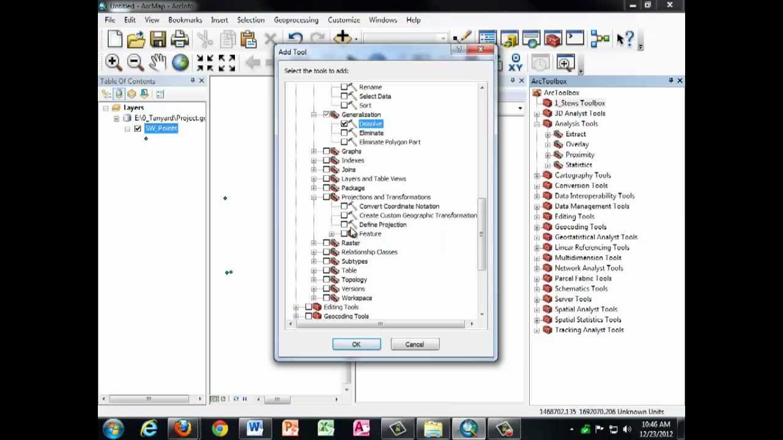Select 1_Stews Toolbox in ArcToolbox
The image size is (783, 440).
tap(579, 103)
